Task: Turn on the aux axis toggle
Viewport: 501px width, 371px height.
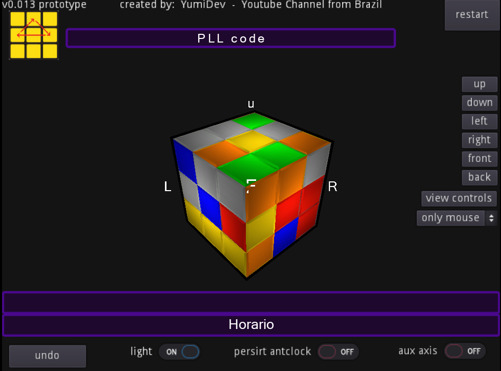Action: tap(464, 351)
